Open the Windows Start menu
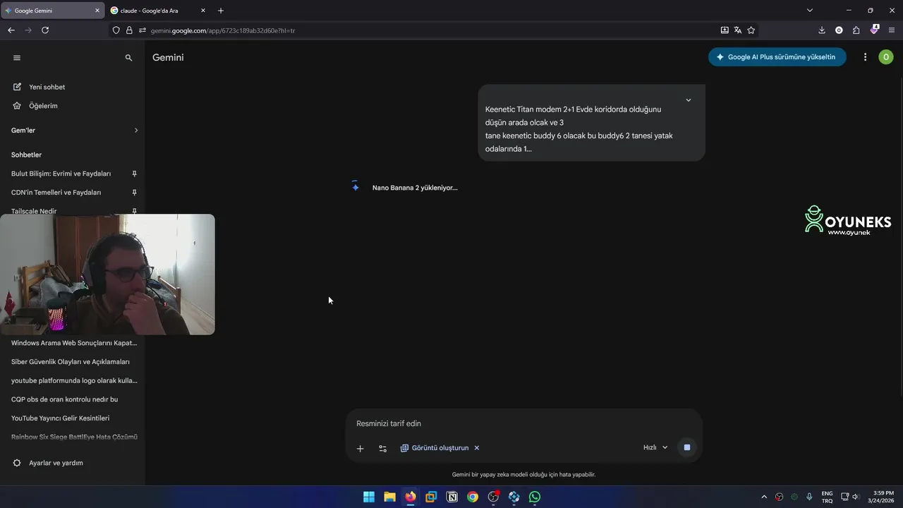 click(369, 497)
